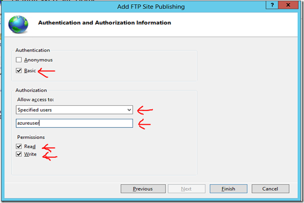Toggle the Read permission checkbox
This screenshot has width=304, height=203.
pyautogui.click(x=19, y=146)
